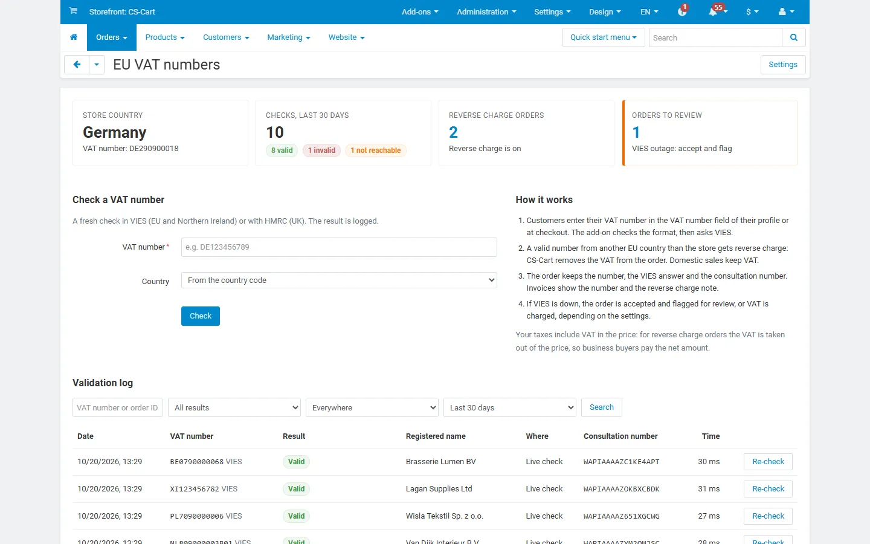The height and width of the screenshot is (544, 870).
Task: Expand the Quick start menu
Action: click(x=604, y=37)
